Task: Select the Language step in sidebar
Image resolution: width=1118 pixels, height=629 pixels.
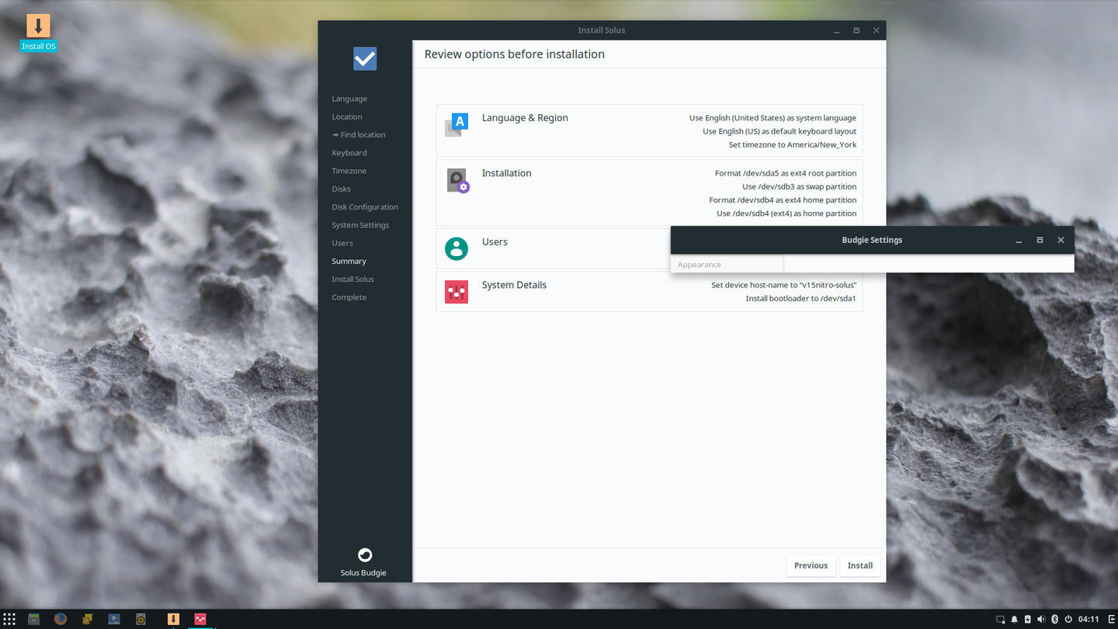Action: point(349,99)
